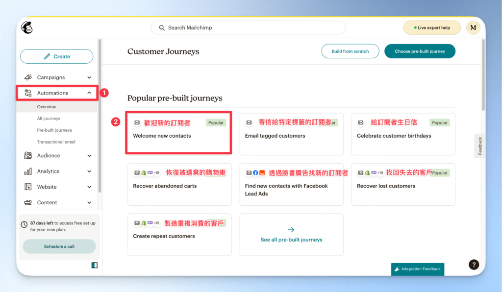
Task: Click the Popular pre-built journeys heading
Action: click(x=175, y=98)
